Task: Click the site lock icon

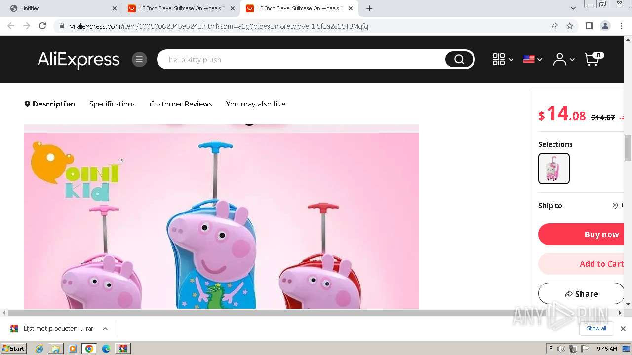Action: [62, 26]
